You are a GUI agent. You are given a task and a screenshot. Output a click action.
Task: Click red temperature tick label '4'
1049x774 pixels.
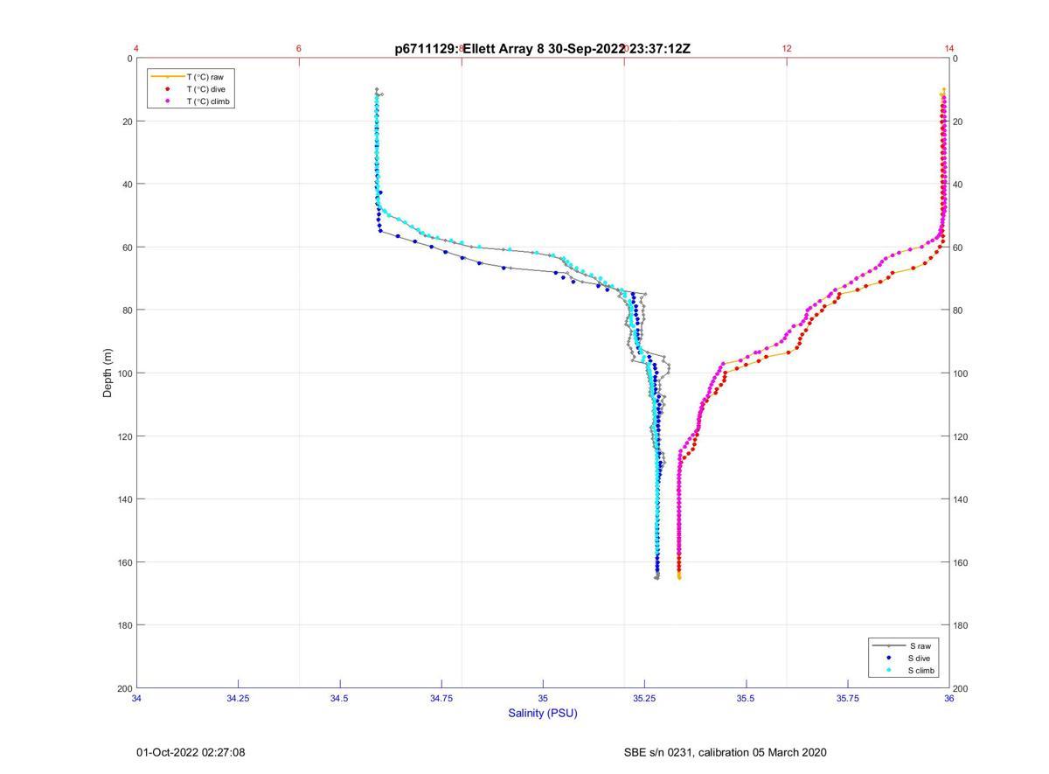point(136,48)
